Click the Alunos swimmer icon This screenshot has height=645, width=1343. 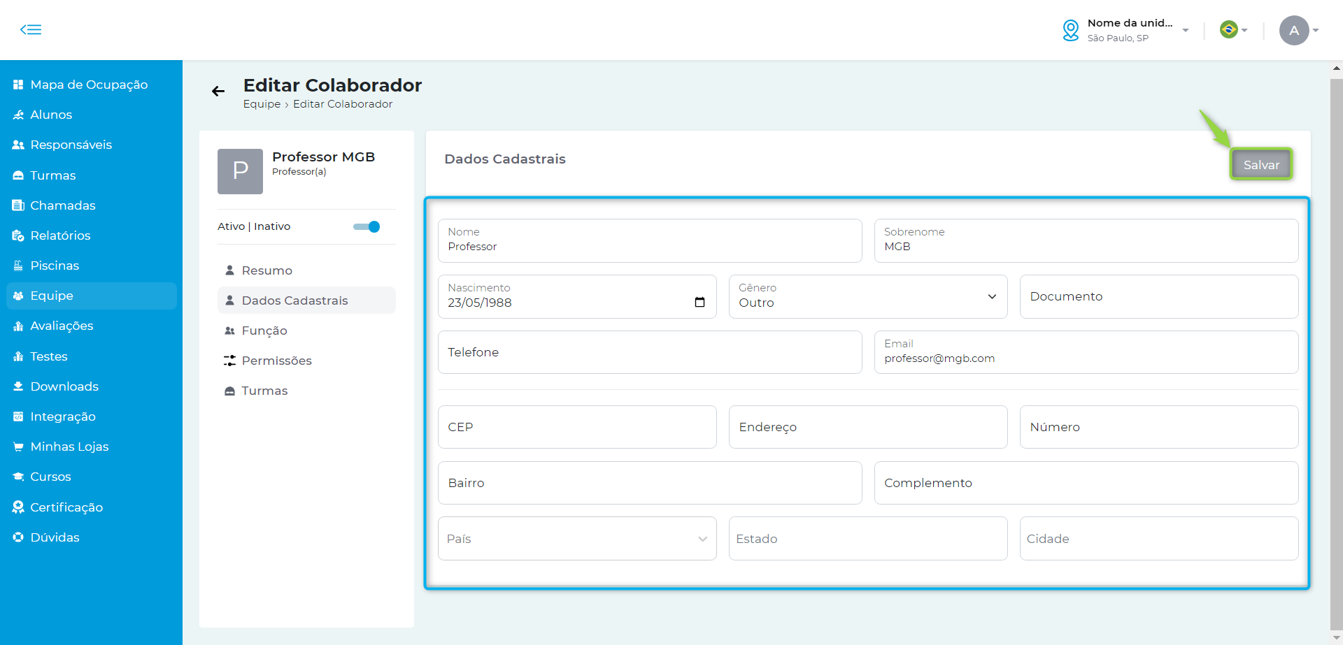click(x=18, y=115)
